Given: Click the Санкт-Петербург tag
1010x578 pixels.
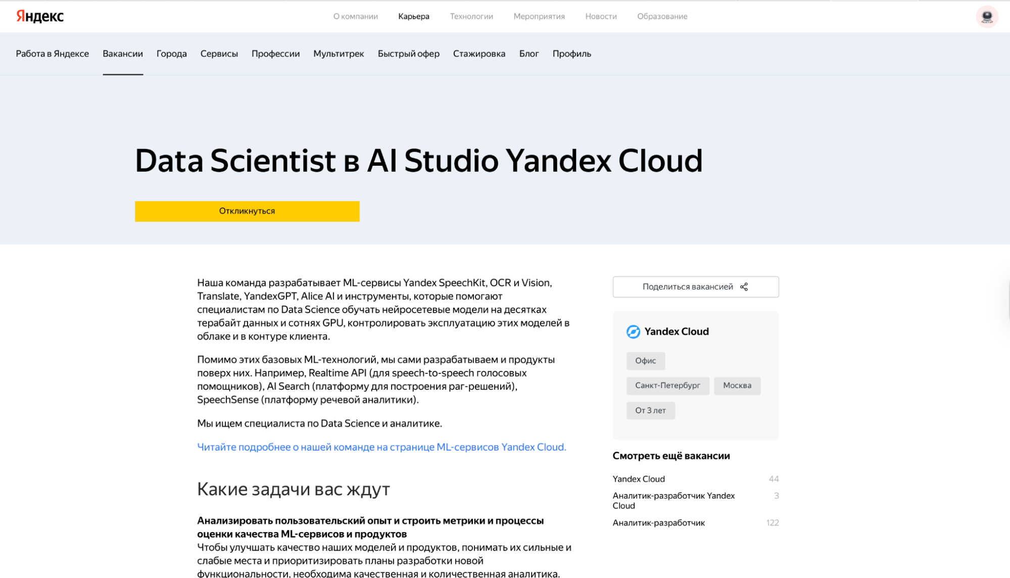Looking at the screenshot, I should 668,386.
